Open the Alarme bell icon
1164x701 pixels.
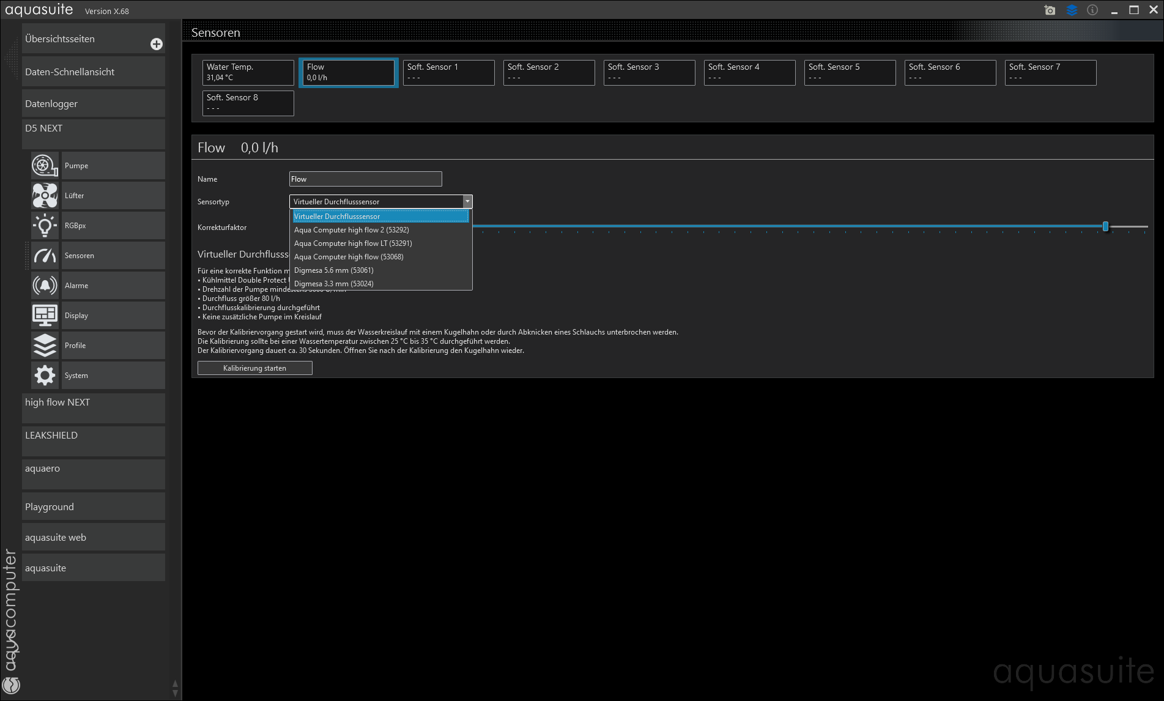click(x=45, y=286)
